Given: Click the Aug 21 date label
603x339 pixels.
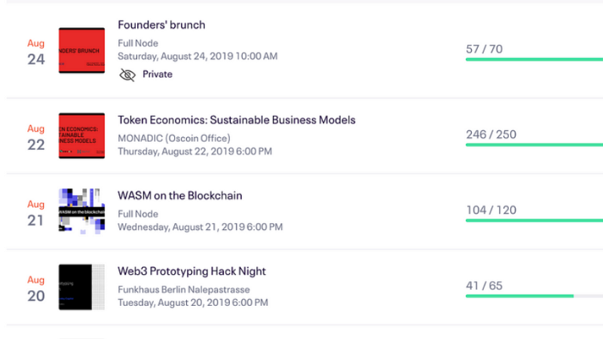Looking at the screenshot, I should pos(36,212).
